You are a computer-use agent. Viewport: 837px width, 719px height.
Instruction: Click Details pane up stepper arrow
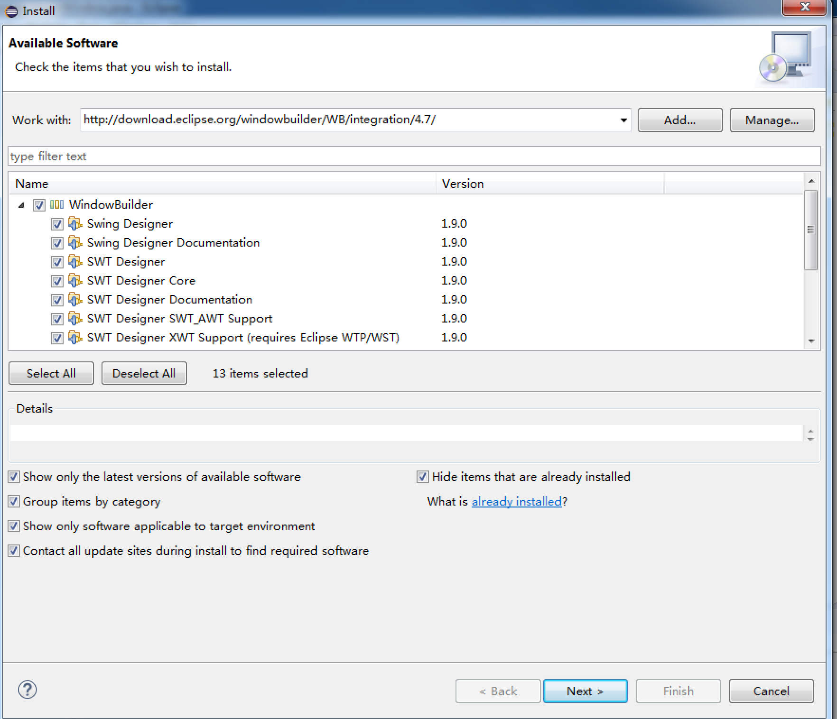(810, 431)
